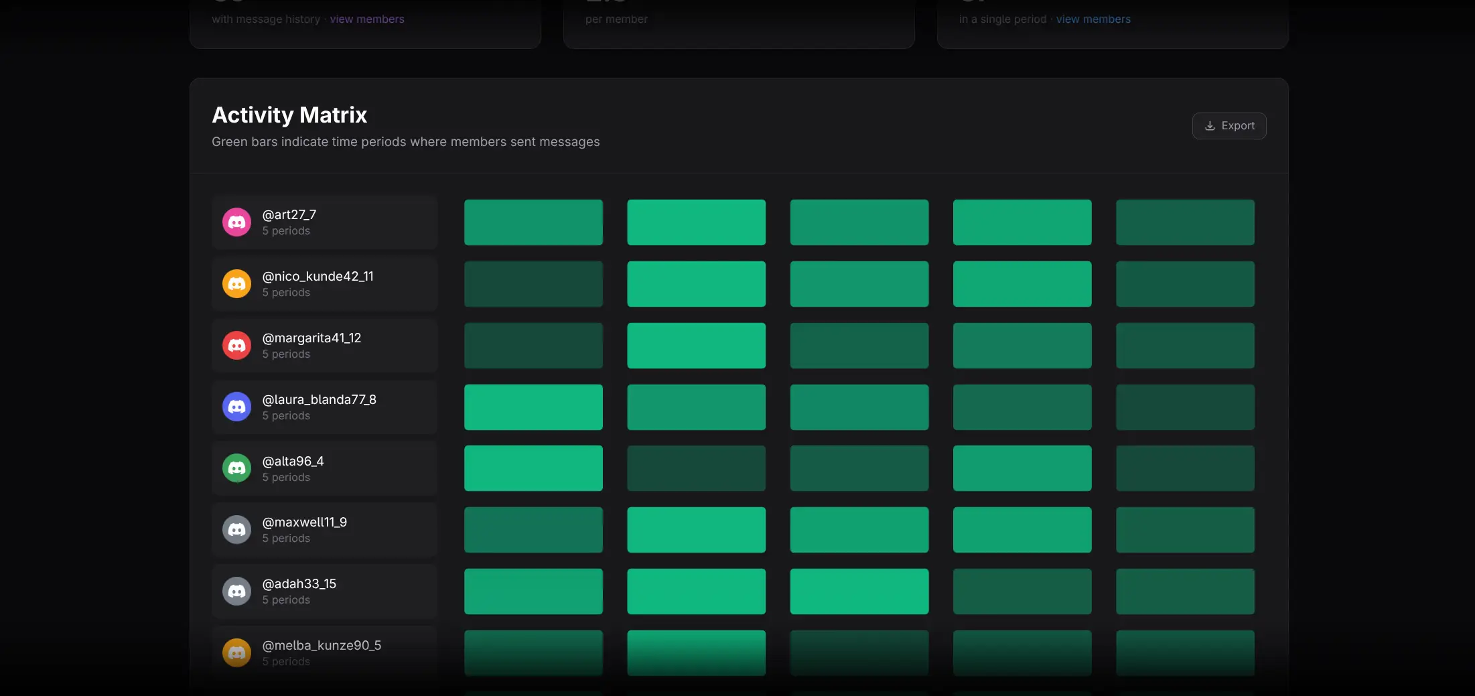Click @melba_kunze90_5 second period bar
The height and width of the screenshot is (696, 1475).
697,653
